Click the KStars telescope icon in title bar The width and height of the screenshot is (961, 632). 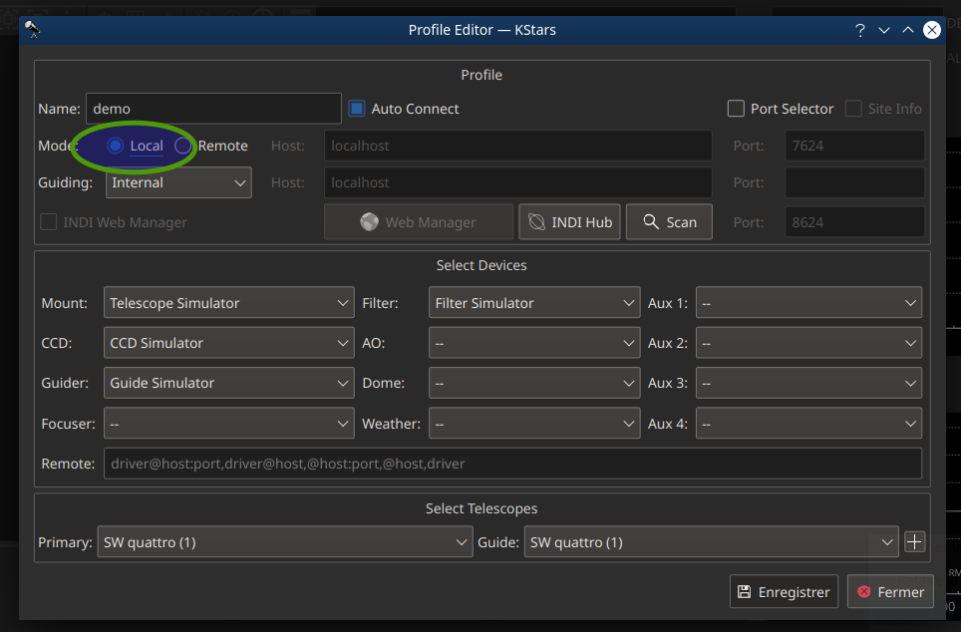point(33,29)
